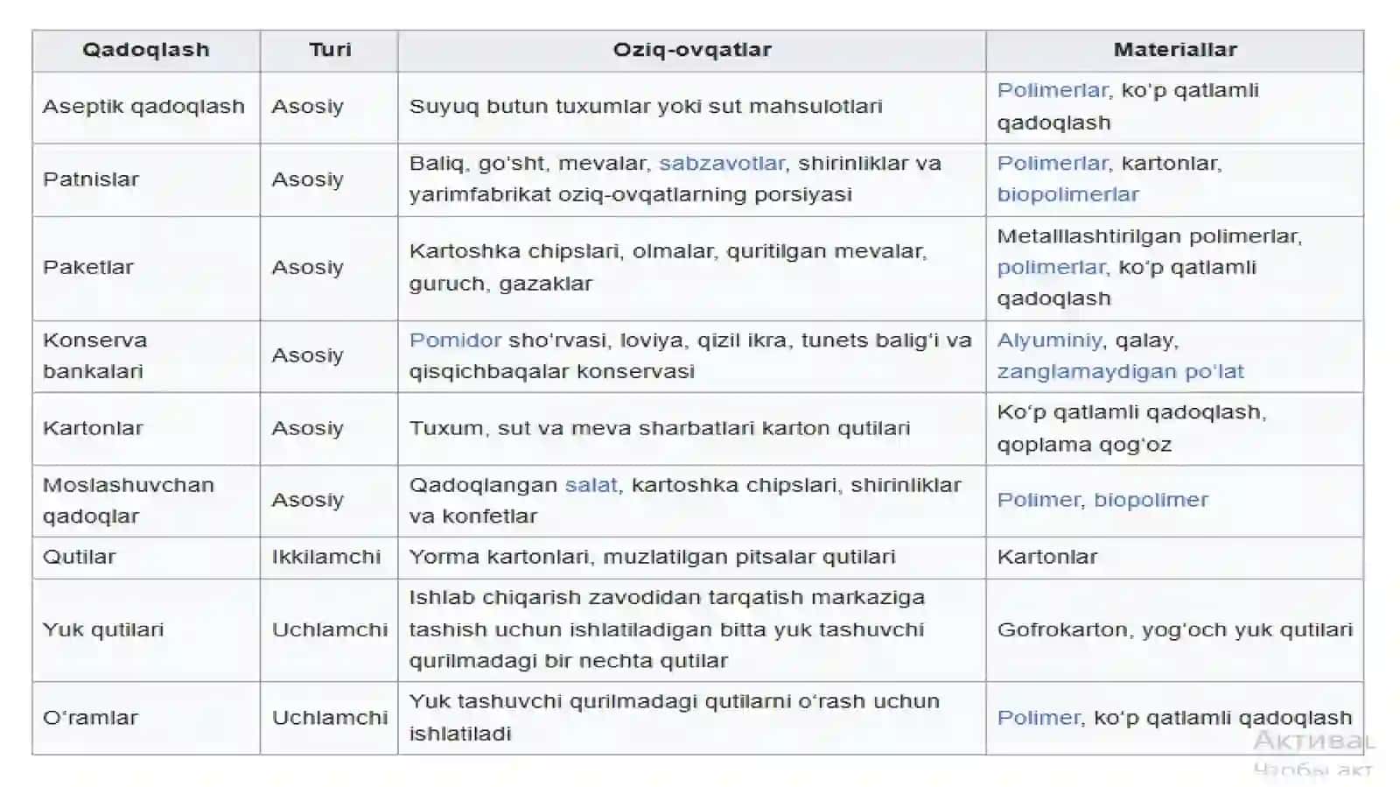Viewport: 1400px width, 787px height.
Task: Open the salat link
Action: pyautogui.click(x=591, y=485)
